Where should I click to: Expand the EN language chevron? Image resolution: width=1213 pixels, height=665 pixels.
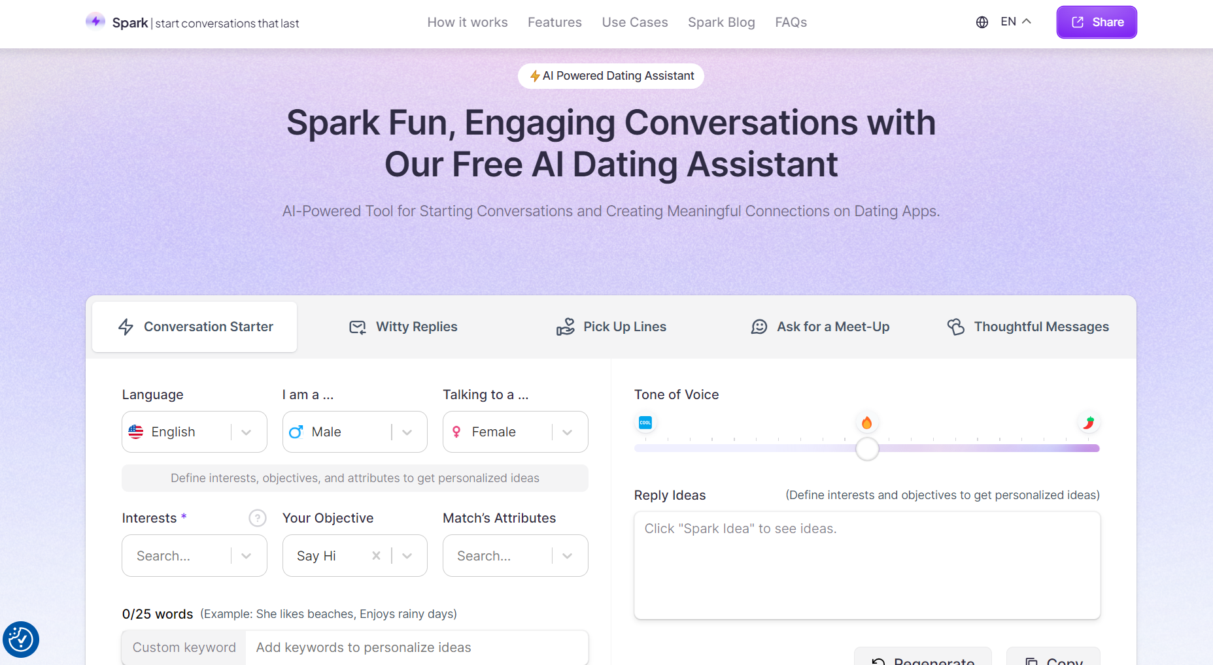pos(1027,22)
